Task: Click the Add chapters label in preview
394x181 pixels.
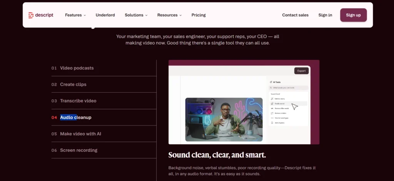Action: 279,123
